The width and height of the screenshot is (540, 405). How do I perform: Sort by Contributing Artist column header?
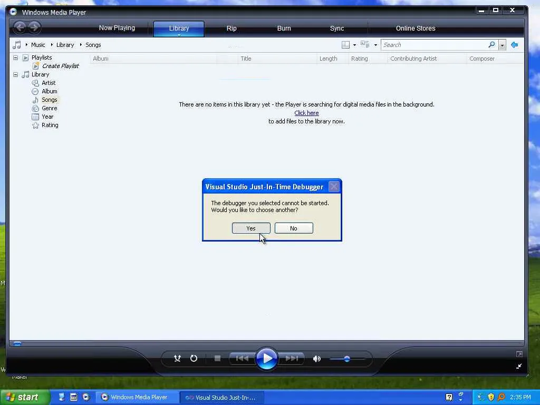[427, 59]
